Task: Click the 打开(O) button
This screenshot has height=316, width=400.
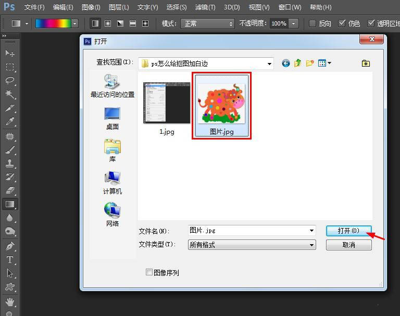Action: pos(348,231)
